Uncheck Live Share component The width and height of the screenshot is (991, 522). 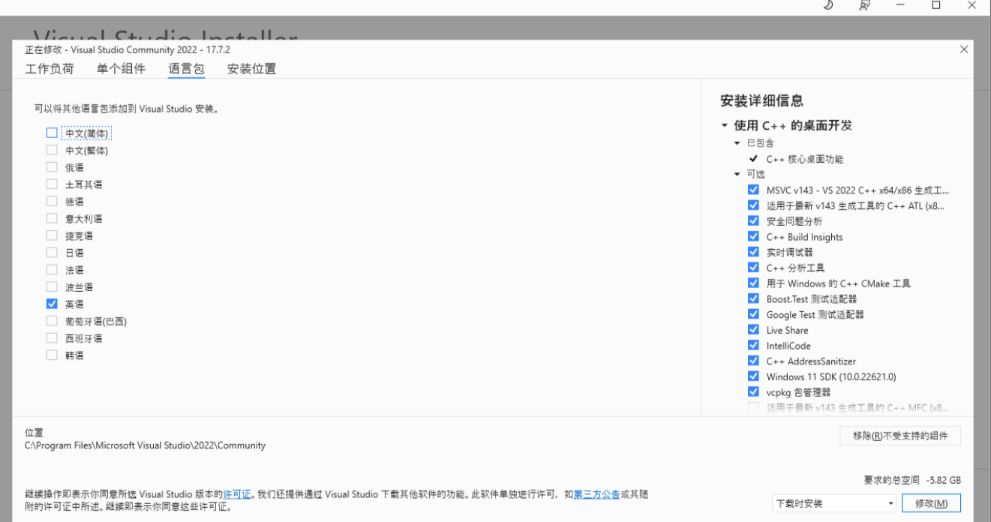753,329
